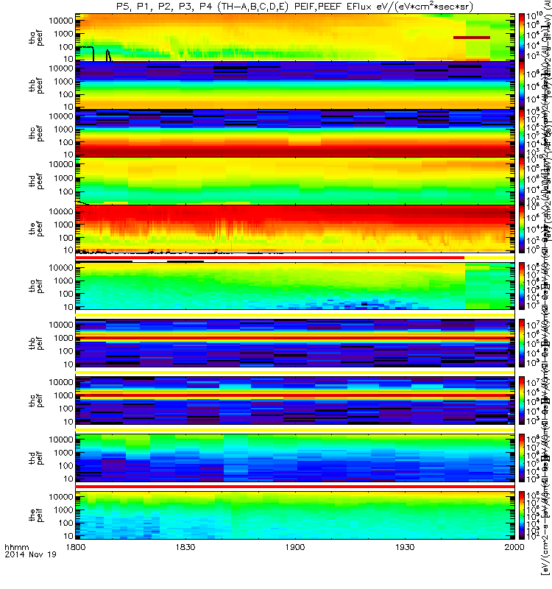Click the thb peef spectrogram panel
Screen dimensions: 552x589
pos(295,85)
